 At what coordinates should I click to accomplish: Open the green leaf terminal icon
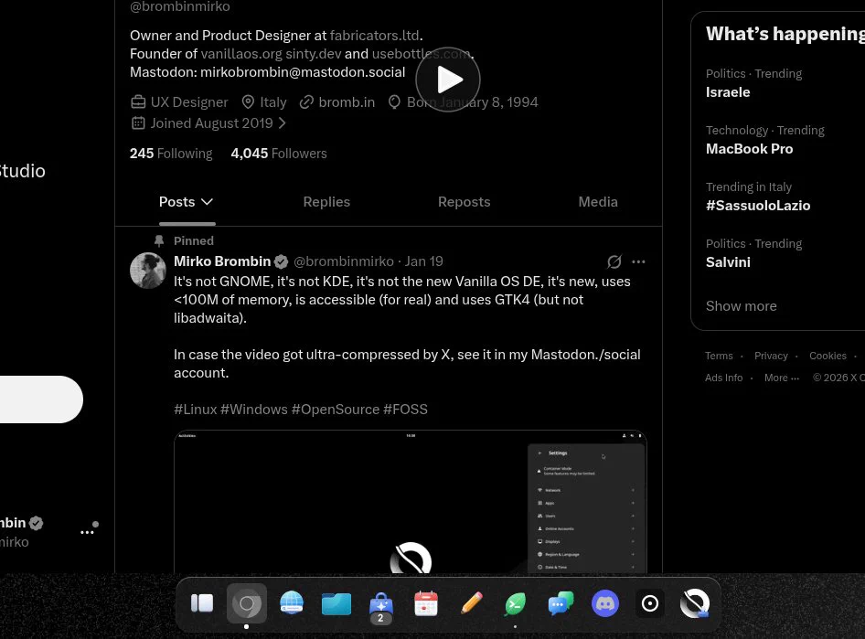[515, 603]
